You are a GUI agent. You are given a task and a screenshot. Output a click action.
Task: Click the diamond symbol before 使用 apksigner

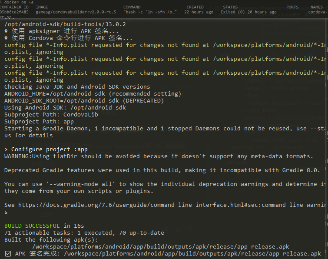tap(6, 31)
